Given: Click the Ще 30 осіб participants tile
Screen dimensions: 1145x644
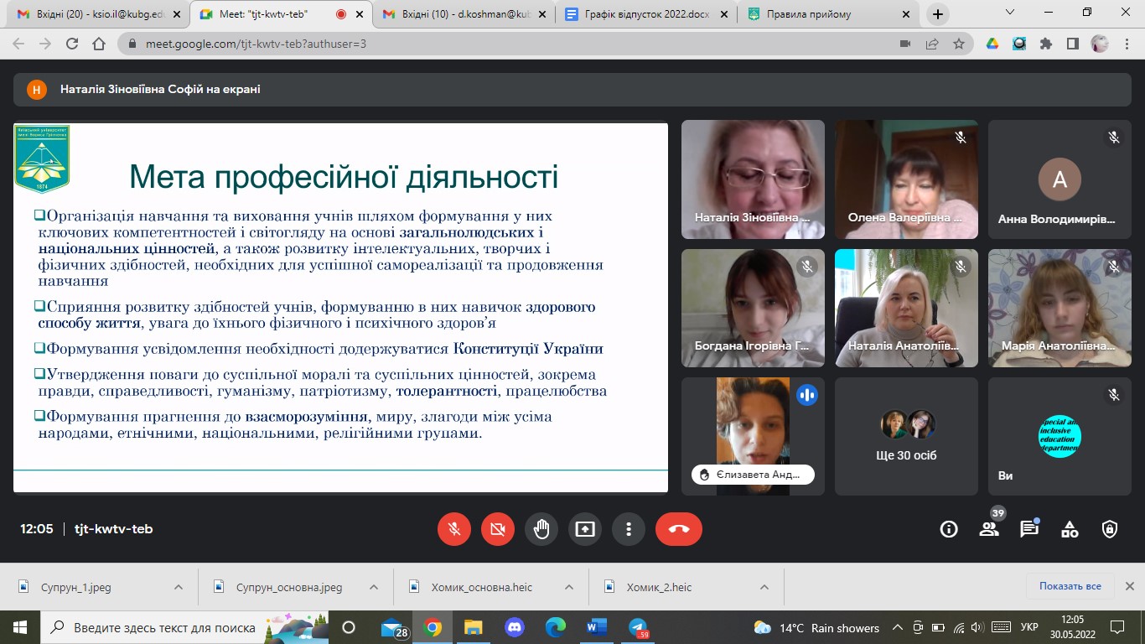Looking at the screenshot, I should point(906,436).
